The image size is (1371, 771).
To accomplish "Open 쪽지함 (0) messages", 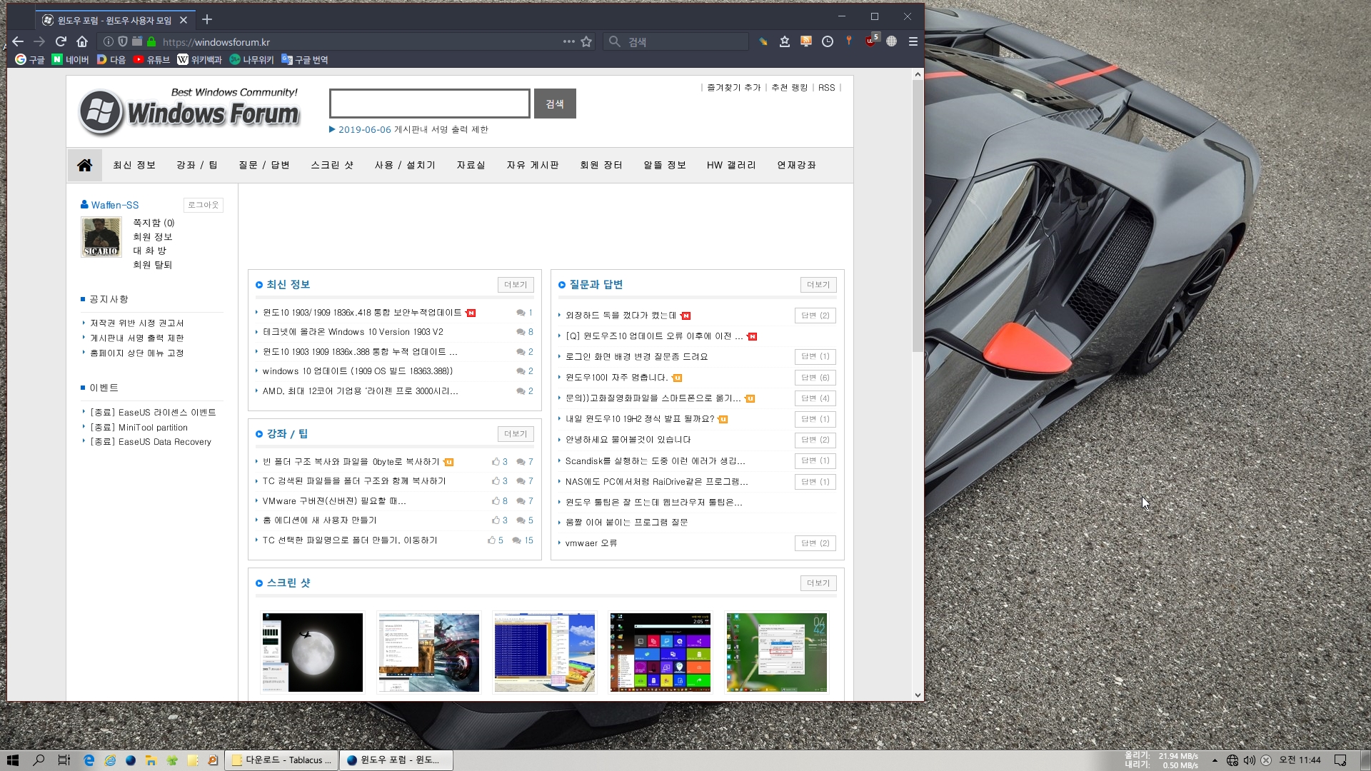I will click(154, 223).
